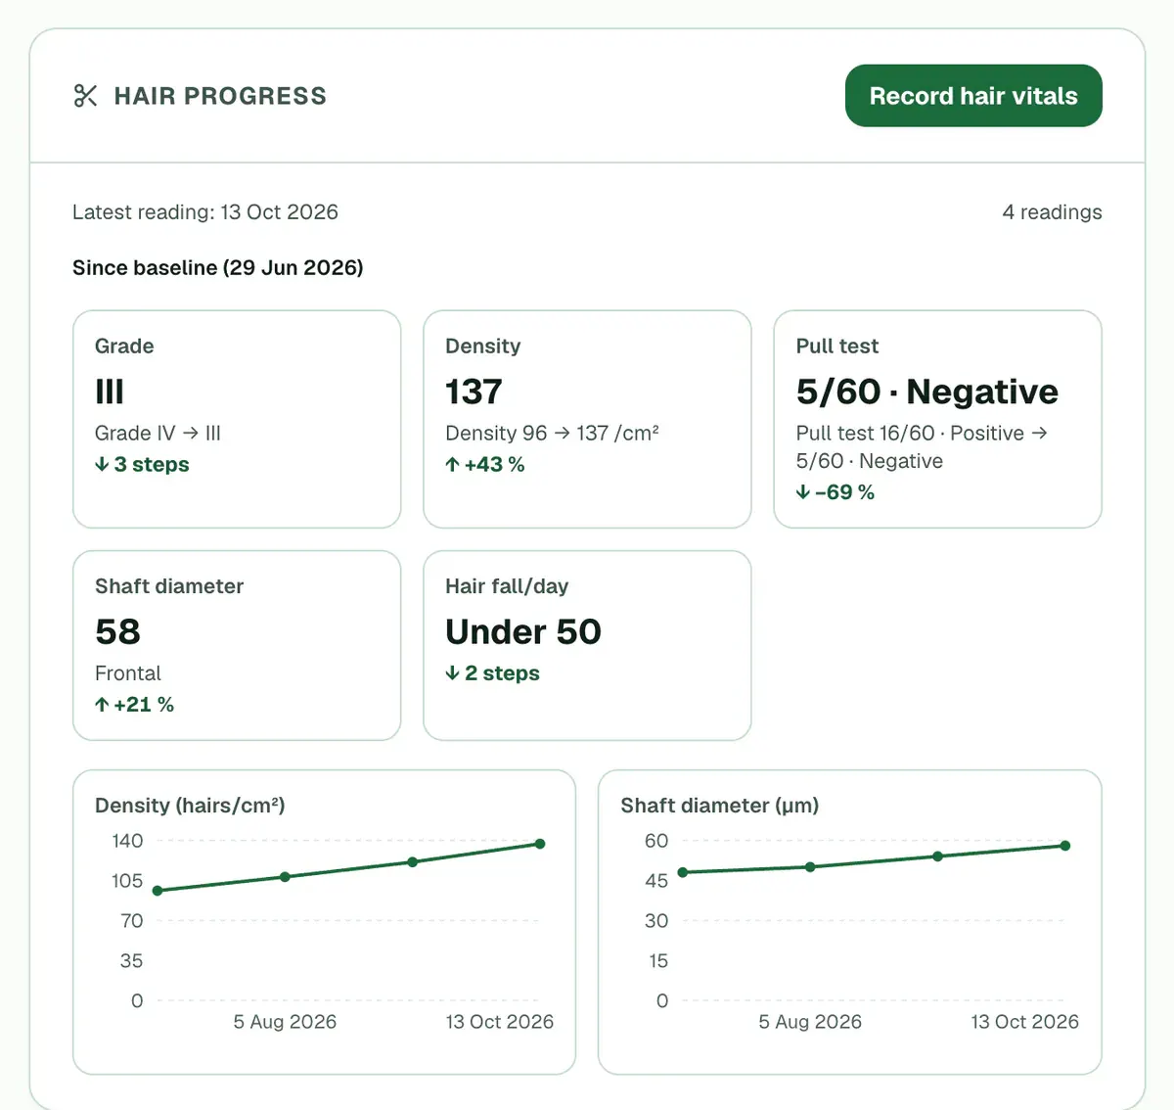Click the first data point on Shaft diameter chart
The height and width of the screenshot is (1110, 1174).
tap(683, 872)
